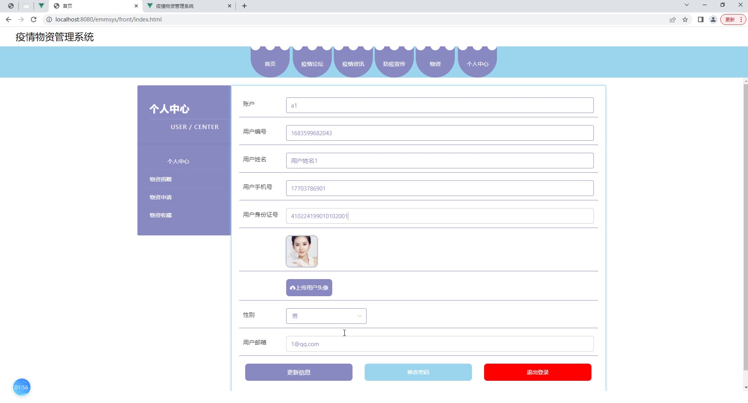Click the blue 01:56 timer badge

(21, 387)
